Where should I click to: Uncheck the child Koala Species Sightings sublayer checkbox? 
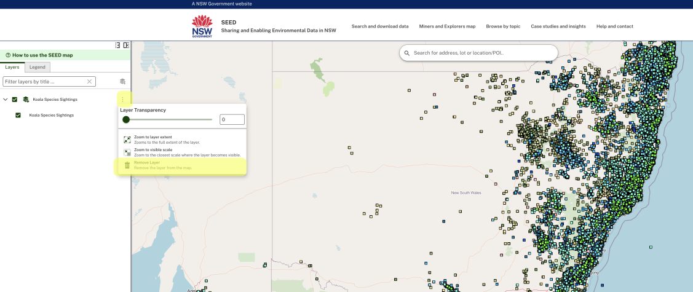(x=18, y=116)
